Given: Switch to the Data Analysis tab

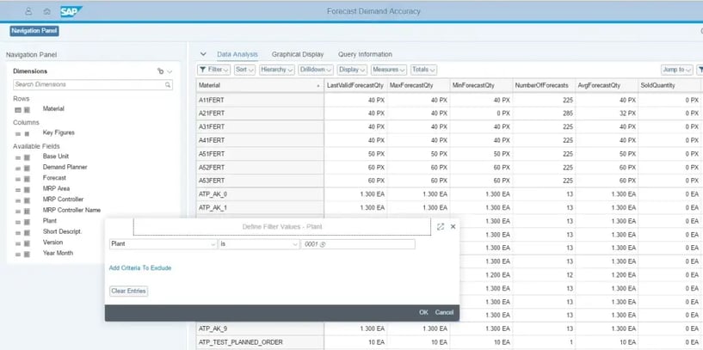Looking at the screenshot, I should pyautogui.click(x=237, y=54).
